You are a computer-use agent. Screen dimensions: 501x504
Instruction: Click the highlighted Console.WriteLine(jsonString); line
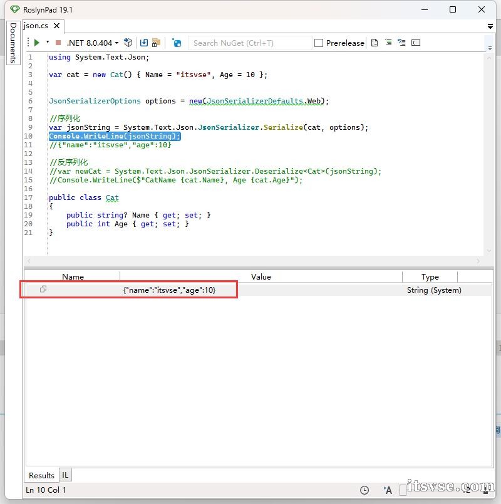[115, 136]
